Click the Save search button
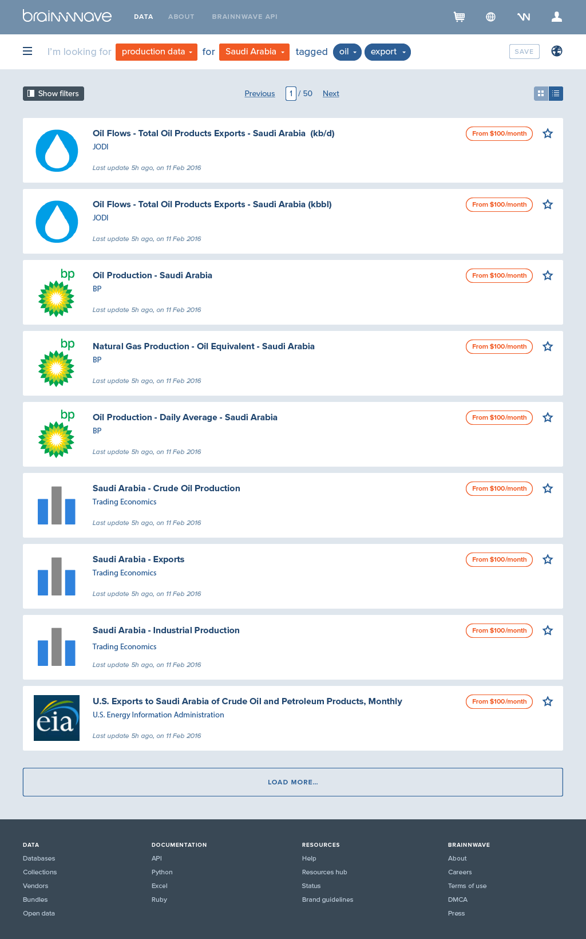The image size is (586, 939). pyautogui.click(x=524, y=52)
